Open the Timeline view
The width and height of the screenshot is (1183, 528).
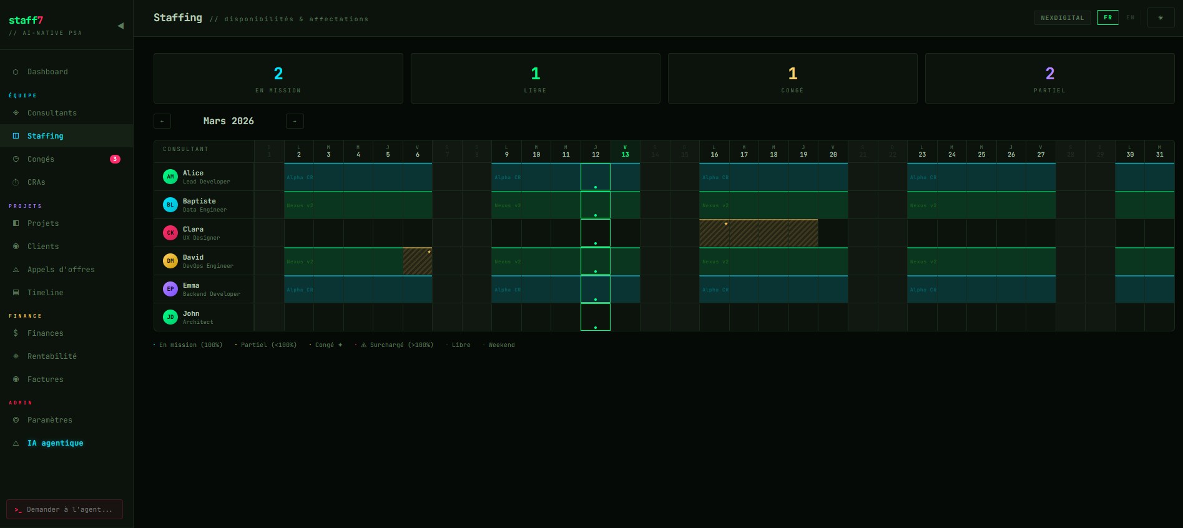66,293
